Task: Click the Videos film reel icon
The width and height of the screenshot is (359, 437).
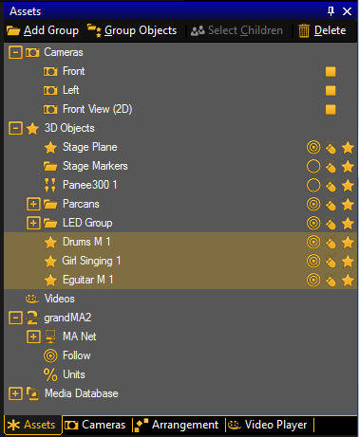Action: 32,299
